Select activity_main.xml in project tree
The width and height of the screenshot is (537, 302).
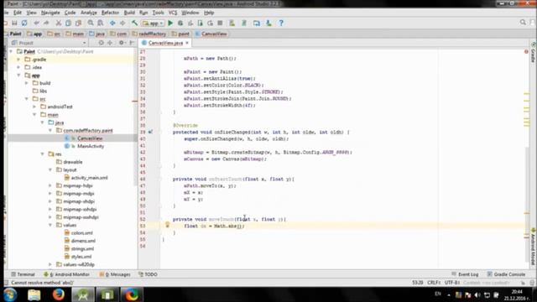coord(90,178)
